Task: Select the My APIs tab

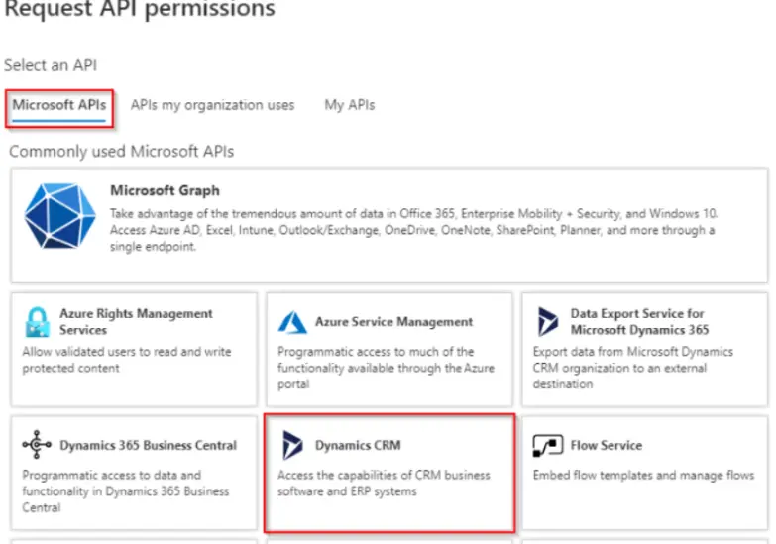Action: click(x=349, y=105)
